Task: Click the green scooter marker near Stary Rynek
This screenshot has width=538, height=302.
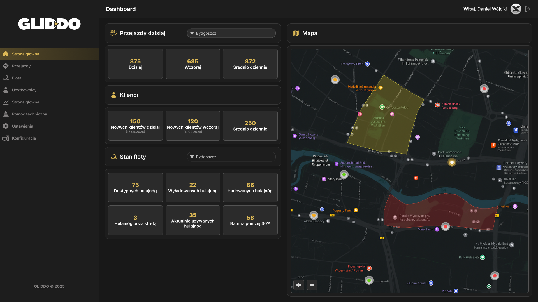Action: coord(344,174)
